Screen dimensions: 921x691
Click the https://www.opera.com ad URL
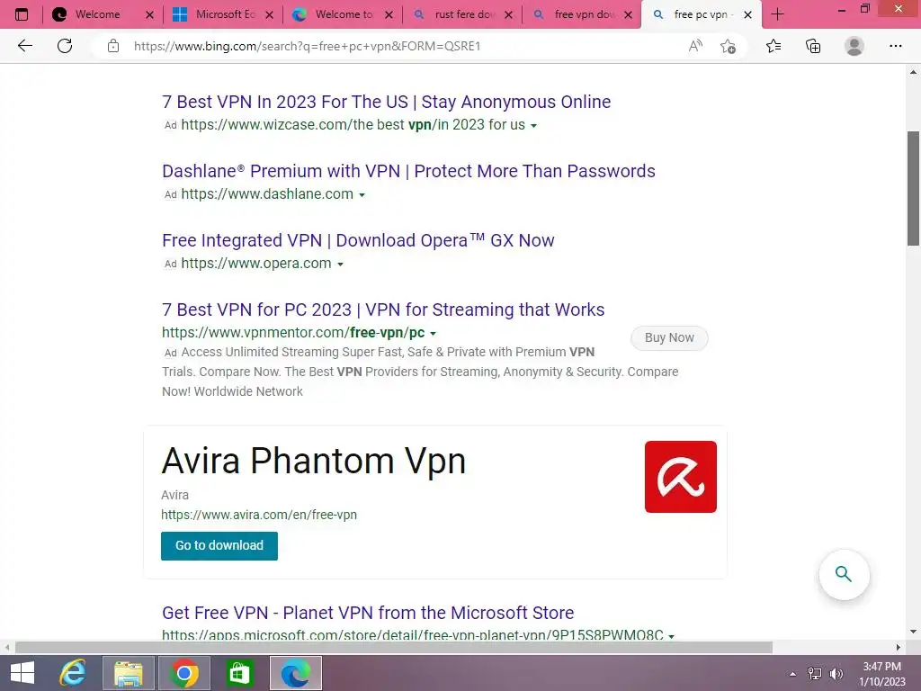click(x=256, y=264)
